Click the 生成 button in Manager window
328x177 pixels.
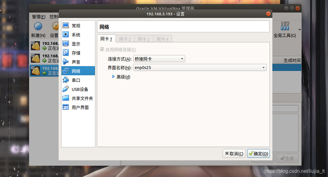pos(287,158)
